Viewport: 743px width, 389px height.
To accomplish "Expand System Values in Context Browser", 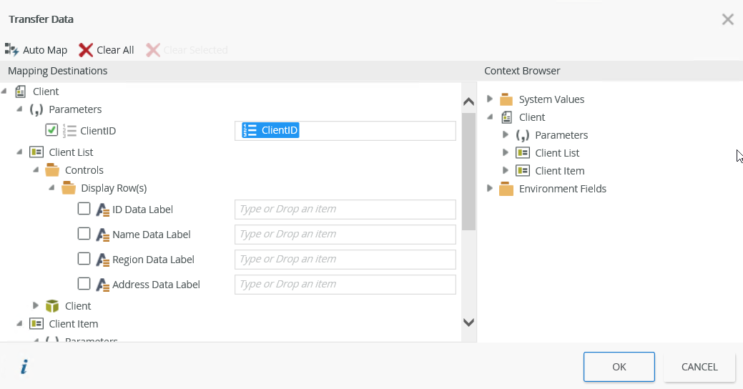I will coord(490,99).
